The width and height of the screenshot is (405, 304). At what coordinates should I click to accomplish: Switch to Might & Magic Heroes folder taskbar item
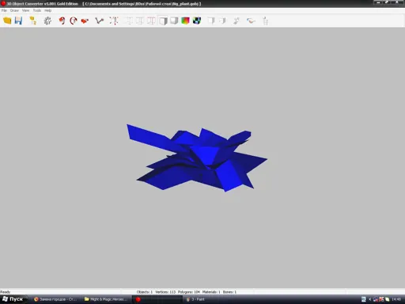tap(106, 299)
